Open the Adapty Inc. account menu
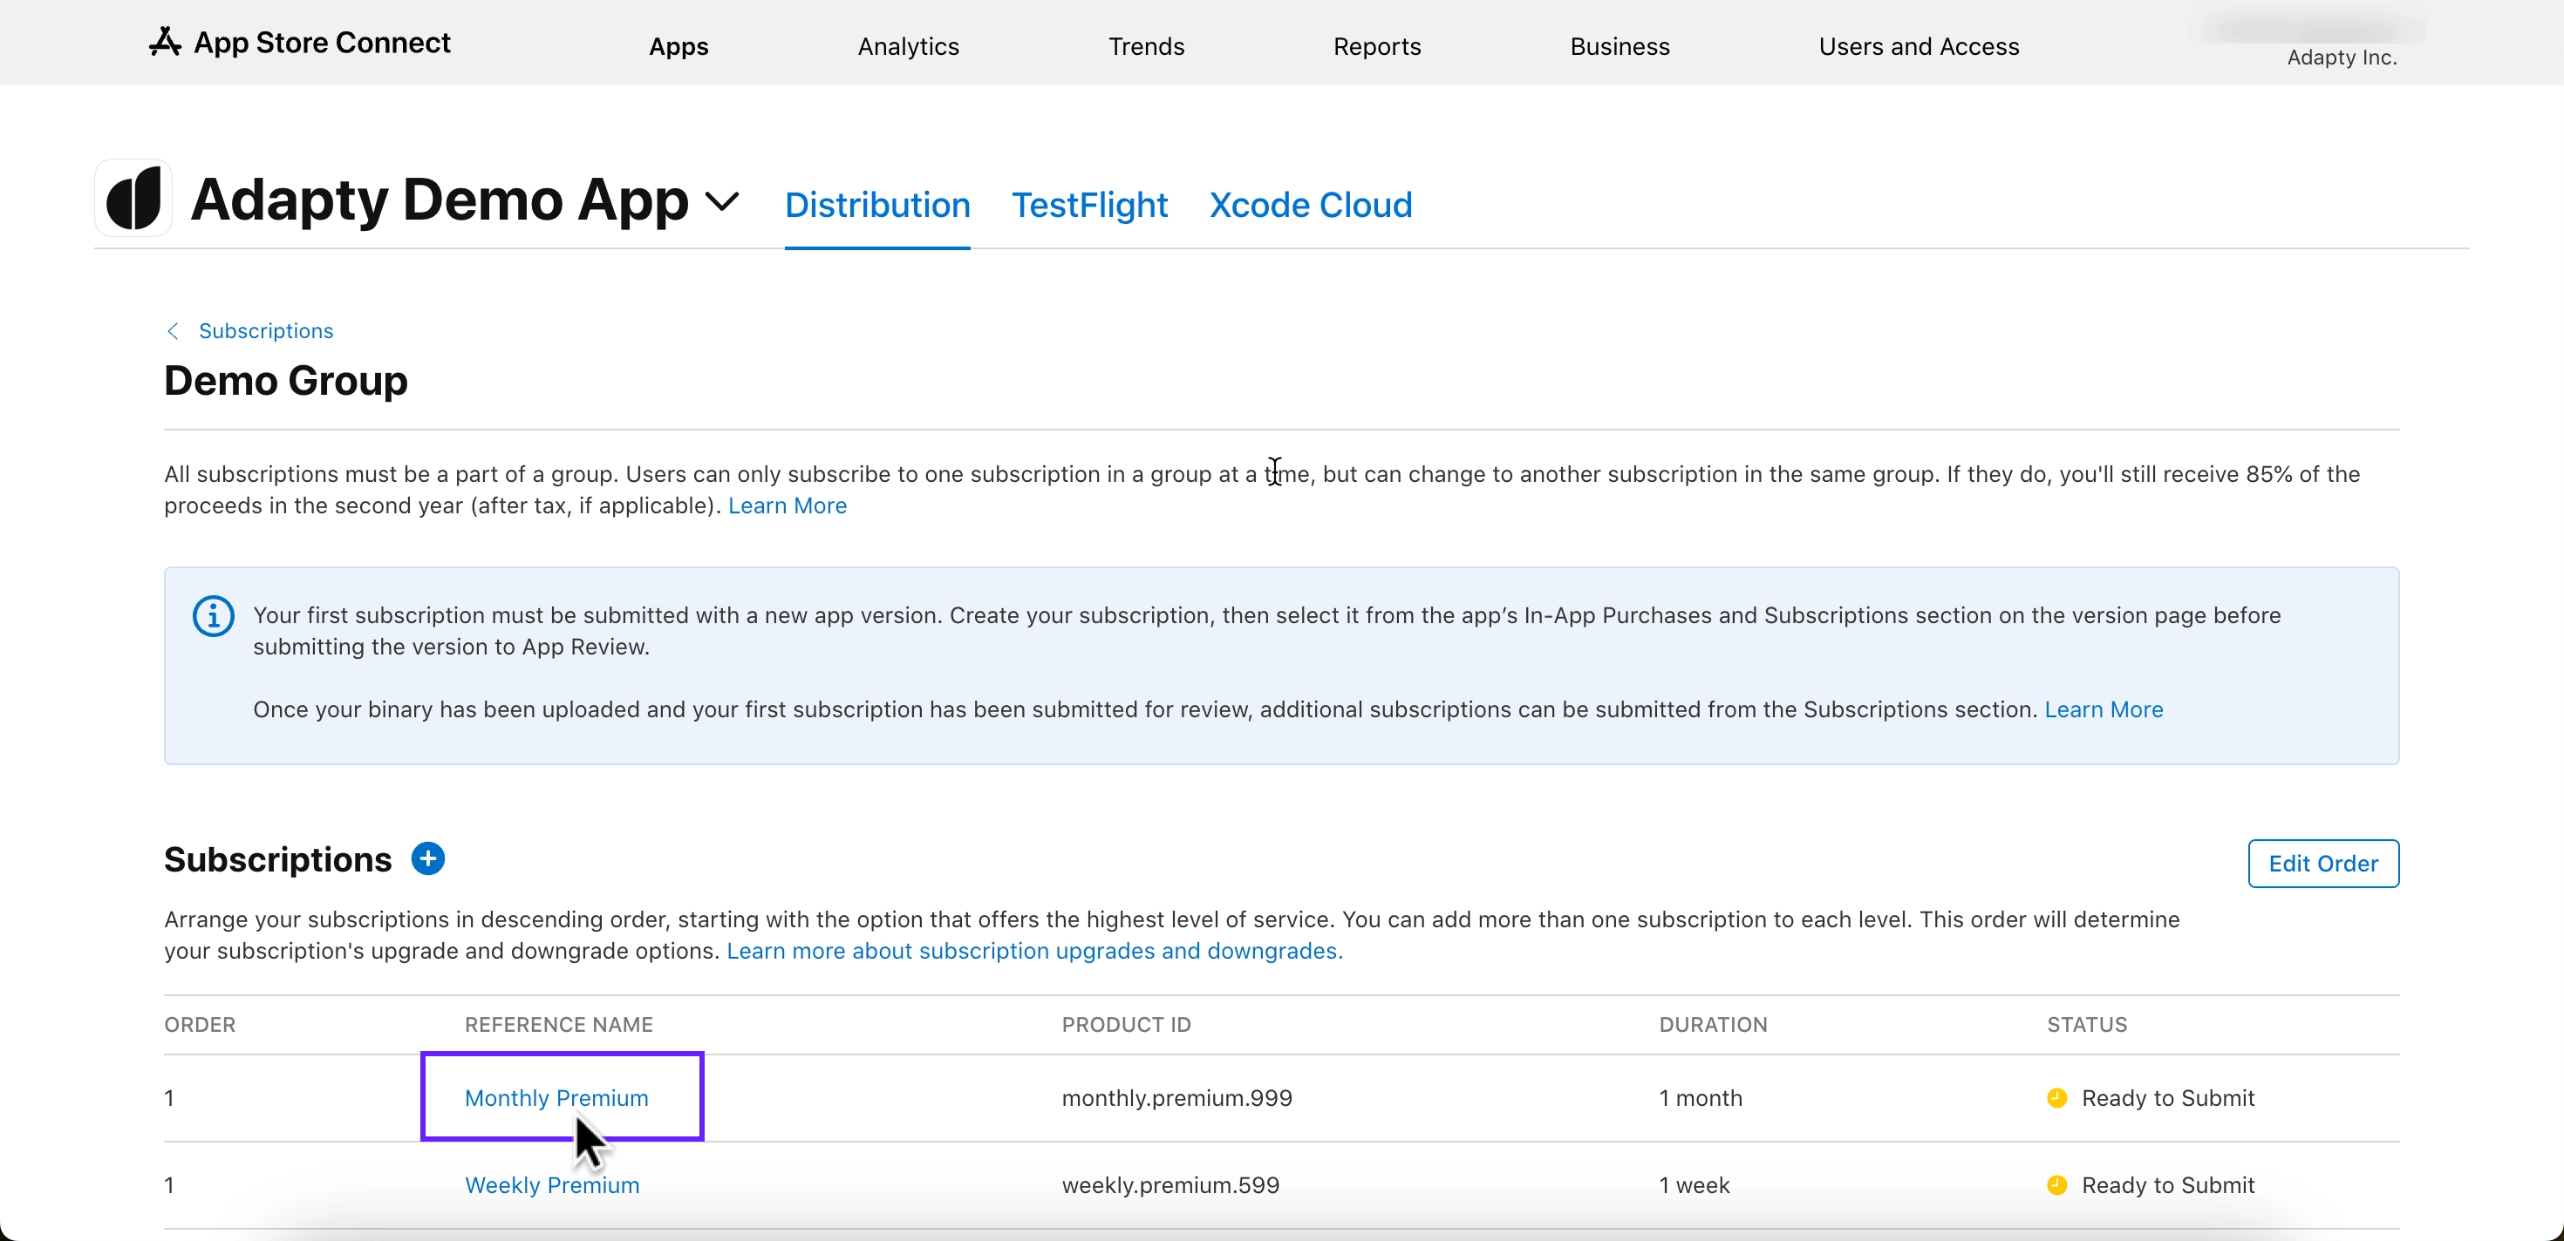The image size is (2564, 1241). [2340, 57]
